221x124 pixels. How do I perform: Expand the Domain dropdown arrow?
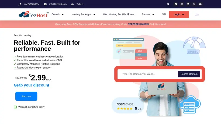(x=63, y=15)
